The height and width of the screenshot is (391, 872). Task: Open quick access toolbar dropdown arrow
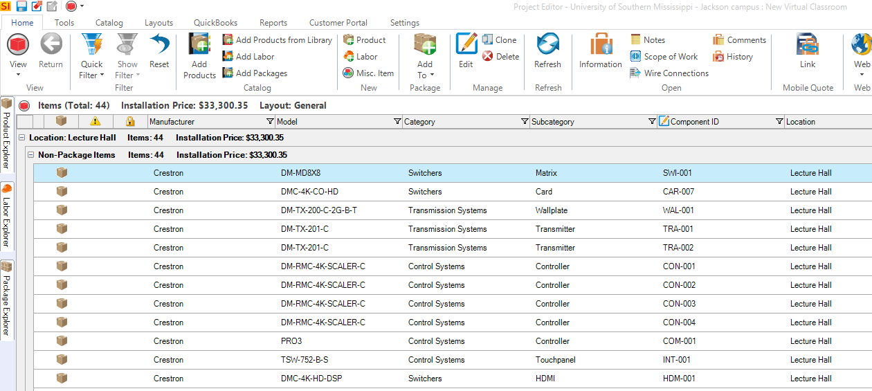(82, 6)
